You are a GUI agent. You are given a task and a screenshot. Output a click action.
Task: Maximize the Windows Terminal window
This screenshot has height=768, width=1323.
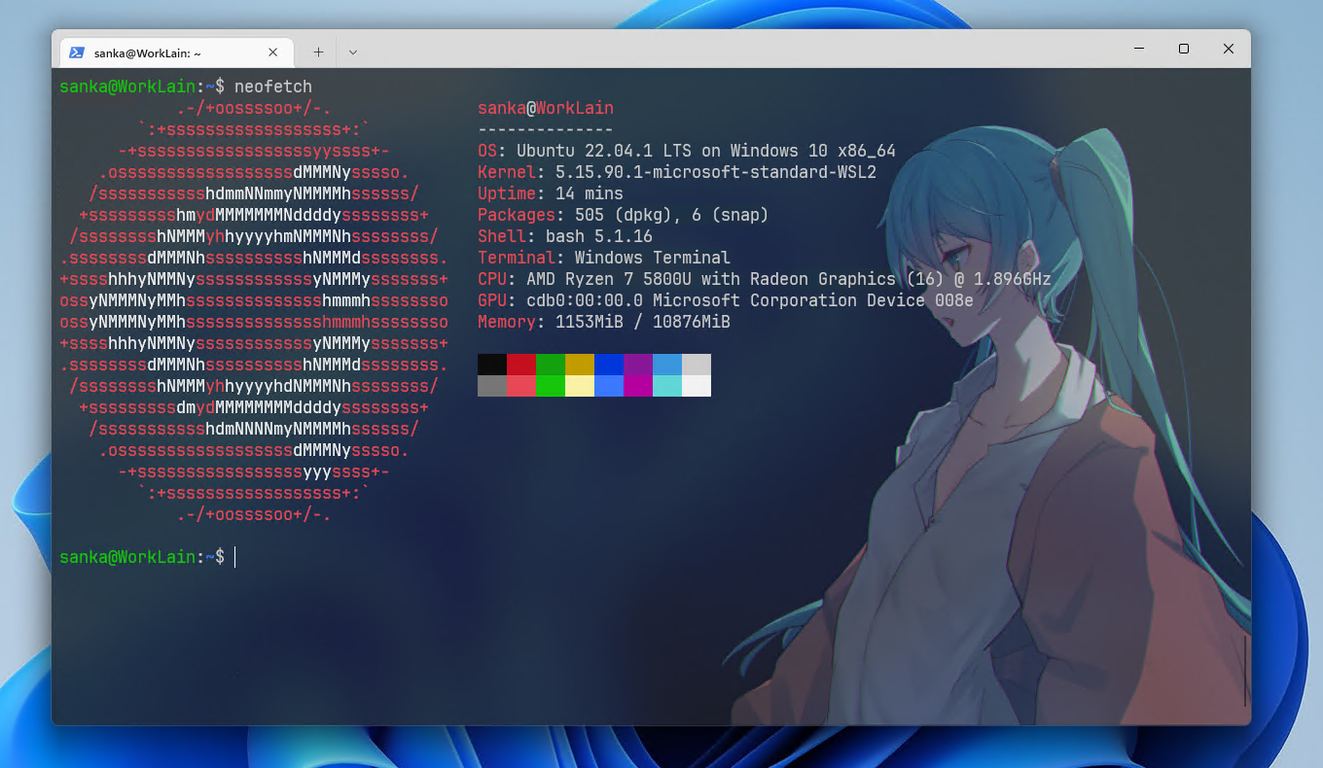[x=1184, y=49]
